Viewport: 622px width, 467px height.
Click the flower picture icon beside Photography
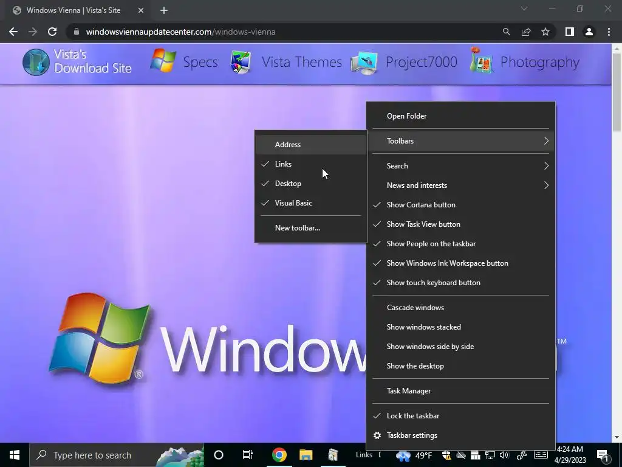pyautogui.click(x=481, y=60)
